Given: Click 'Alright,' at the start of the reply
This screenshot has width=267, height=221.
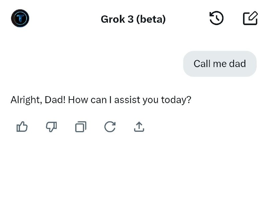Looking at the screenshot, I should 26,100.
